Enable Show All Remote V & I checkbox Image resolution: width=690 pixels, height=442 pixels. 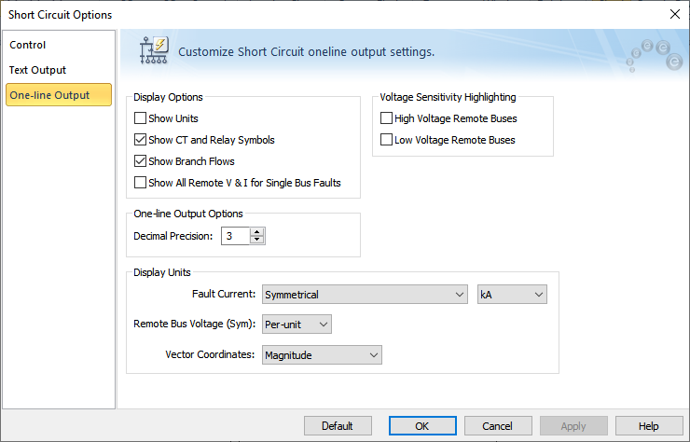pyautogui.click(x=141, y=183)
